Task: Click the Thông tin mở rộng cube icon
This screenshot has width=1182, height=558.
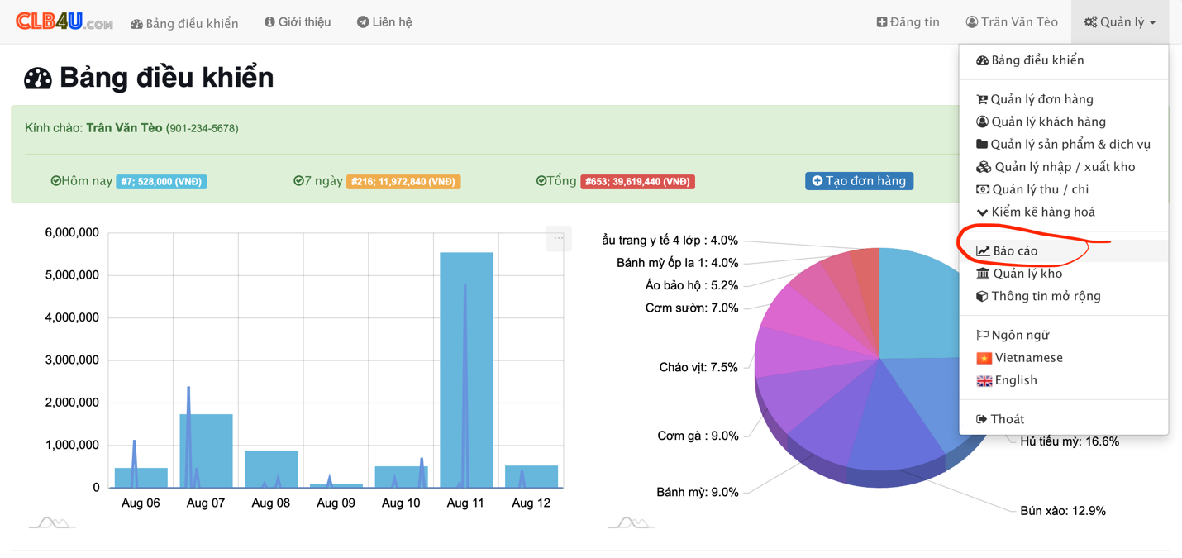Action: pos(982,296)
